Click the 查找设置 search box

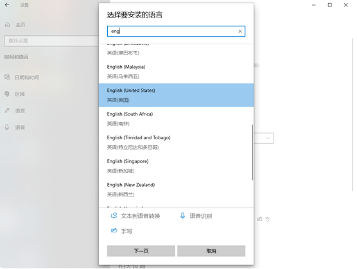tap(51, 40)
